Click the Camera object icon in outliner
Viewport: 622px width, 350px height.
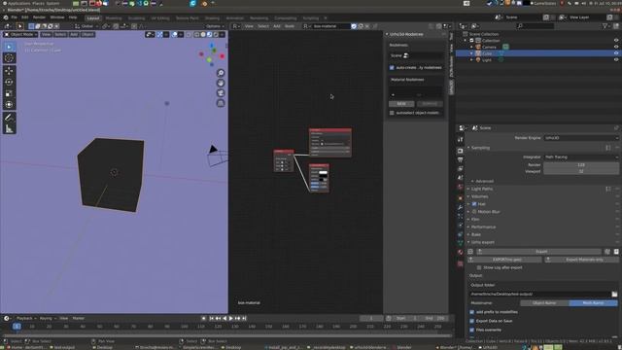point(478,47)
